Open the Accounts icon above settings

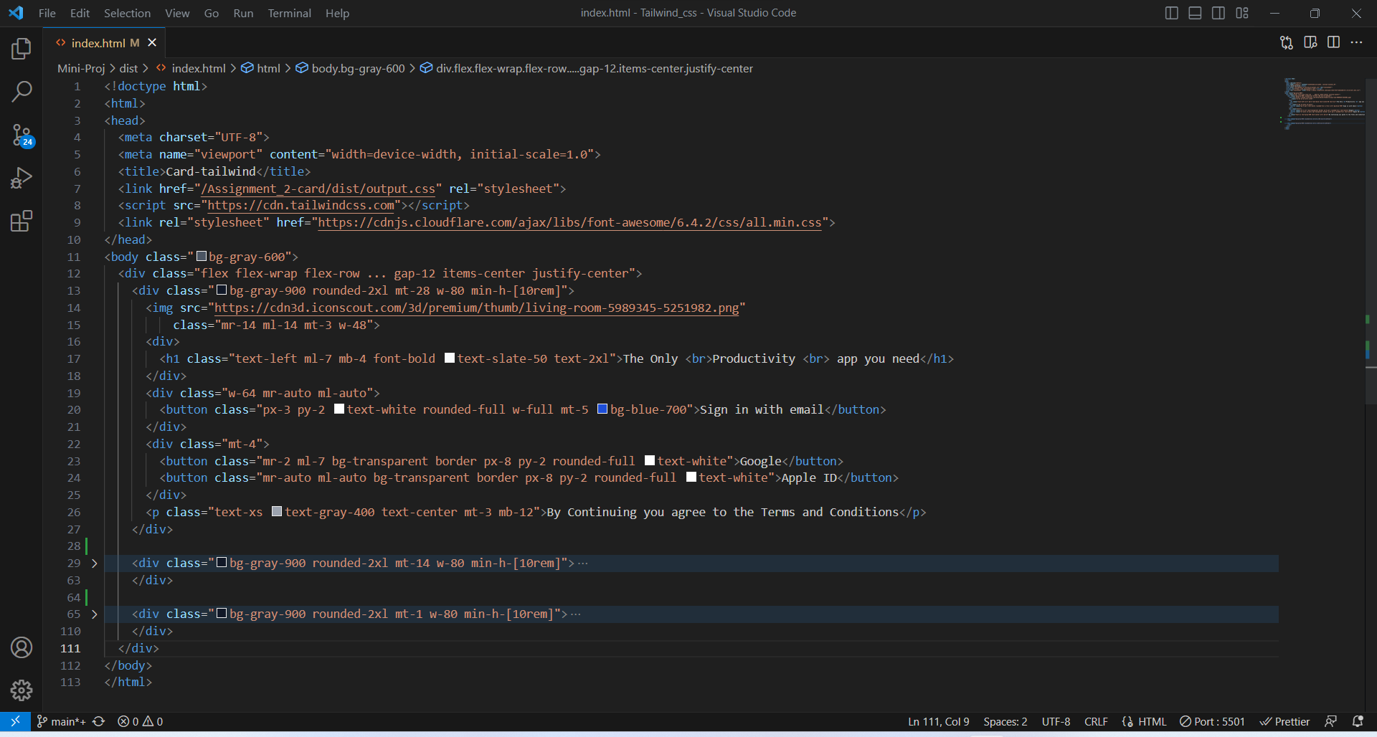(21, 647)
